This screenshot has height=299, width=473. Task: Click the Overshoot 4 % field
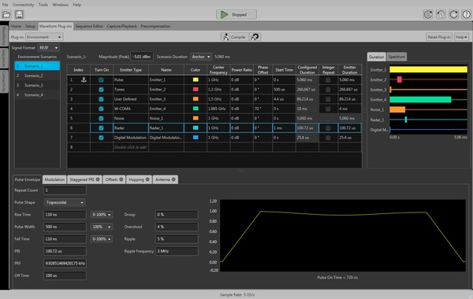[x=177, y=227]
